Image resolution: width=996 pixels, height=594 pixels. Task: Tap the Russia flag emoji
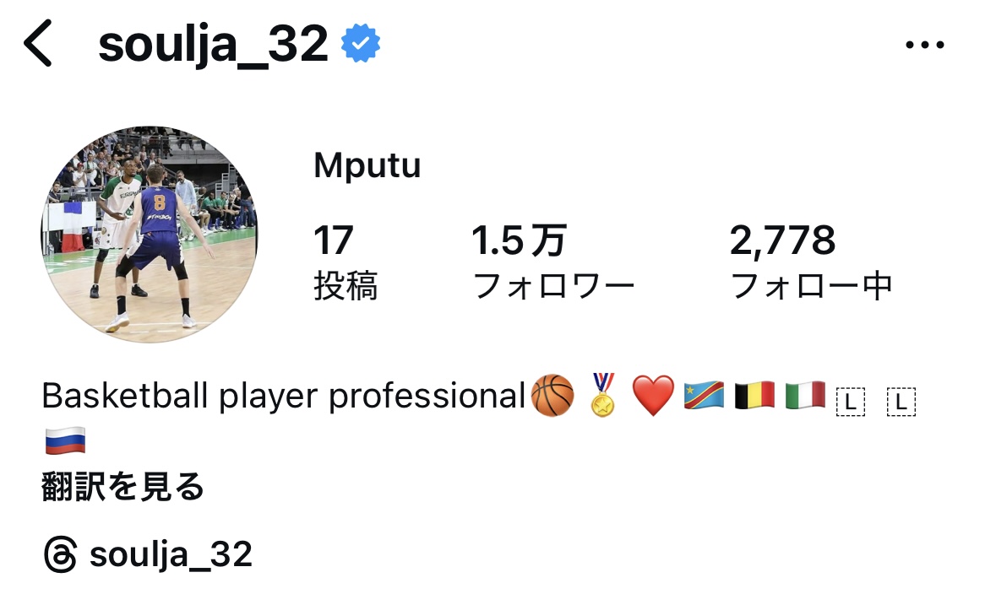(x=65, y=441)
